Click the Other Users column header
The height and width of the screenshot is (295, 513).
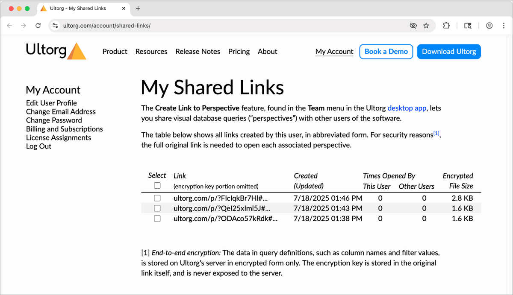pos(416,186)
